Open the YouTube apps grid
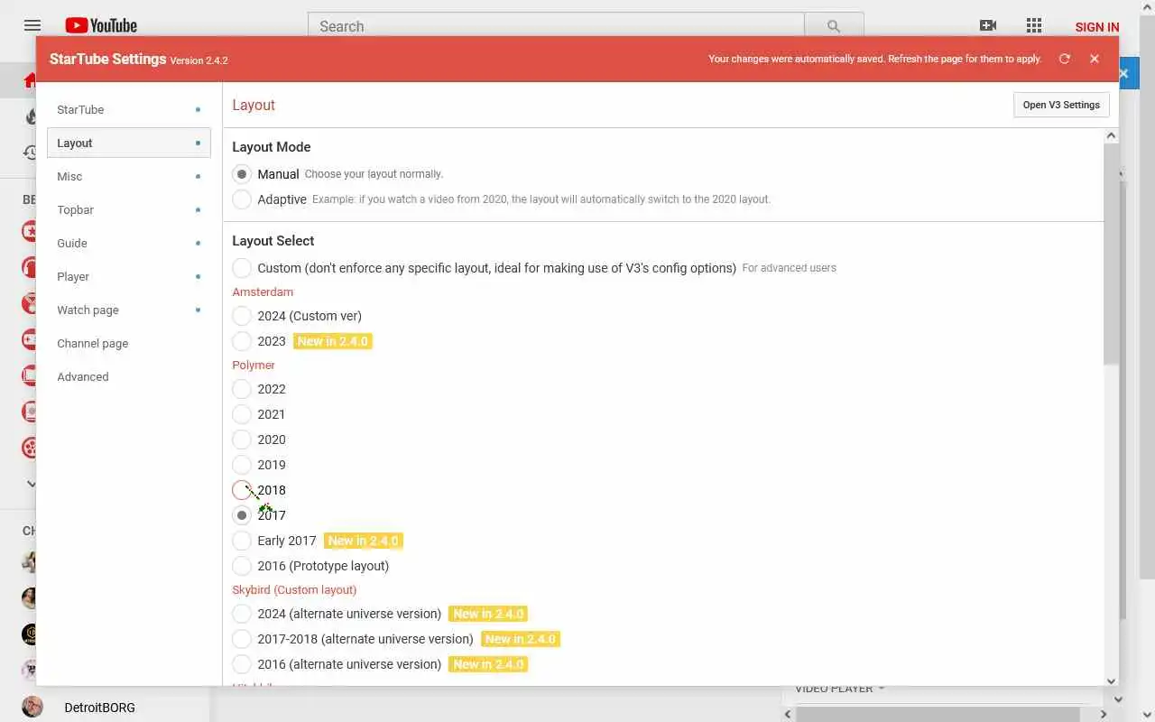This screenshot has width=1155, height=722. click(x=1034, y=26)
